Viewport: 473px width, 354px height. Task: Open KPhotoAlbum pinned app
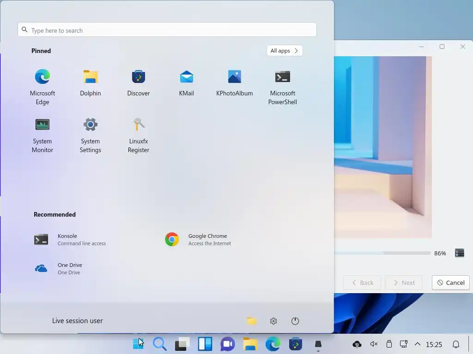(234, 83)
